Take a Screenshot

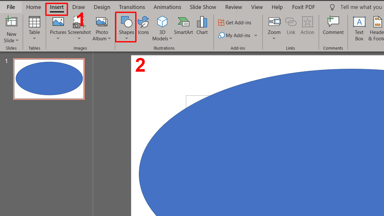79,27
